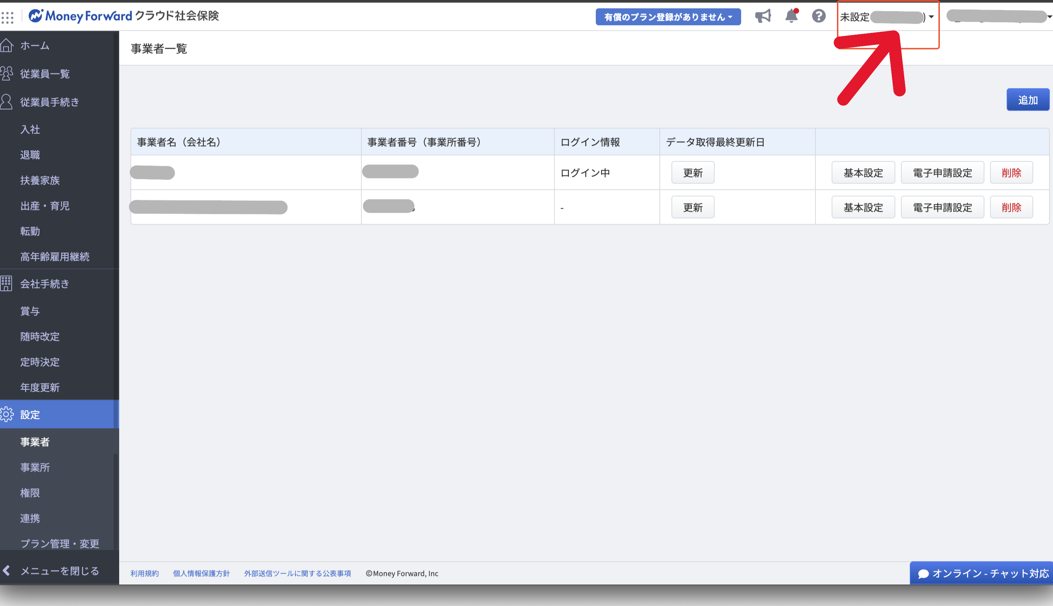
Task: Select 権限 in the settings submenu
Action: 30,493
